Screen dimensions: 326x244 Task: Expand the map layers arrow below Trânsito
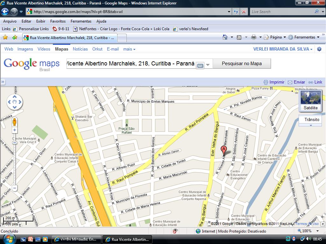pyautogui.click(x=311, y=125)
